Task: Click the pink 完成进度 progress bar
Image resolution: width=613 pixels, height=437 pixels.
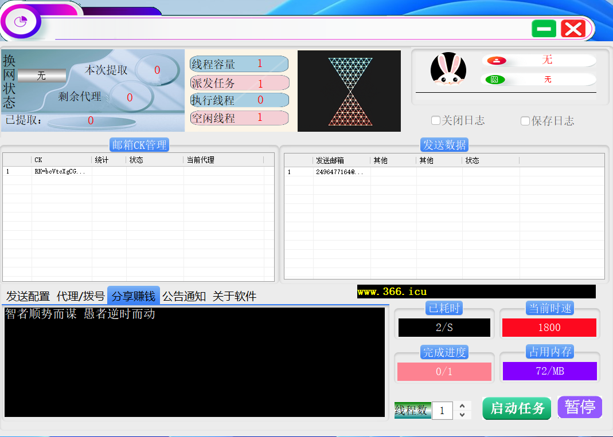Action: 444,372
